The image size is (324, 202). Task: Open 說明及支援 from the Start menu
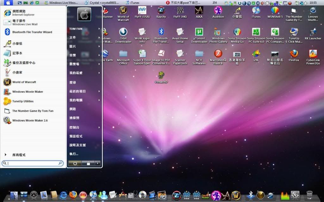[78, 145]
